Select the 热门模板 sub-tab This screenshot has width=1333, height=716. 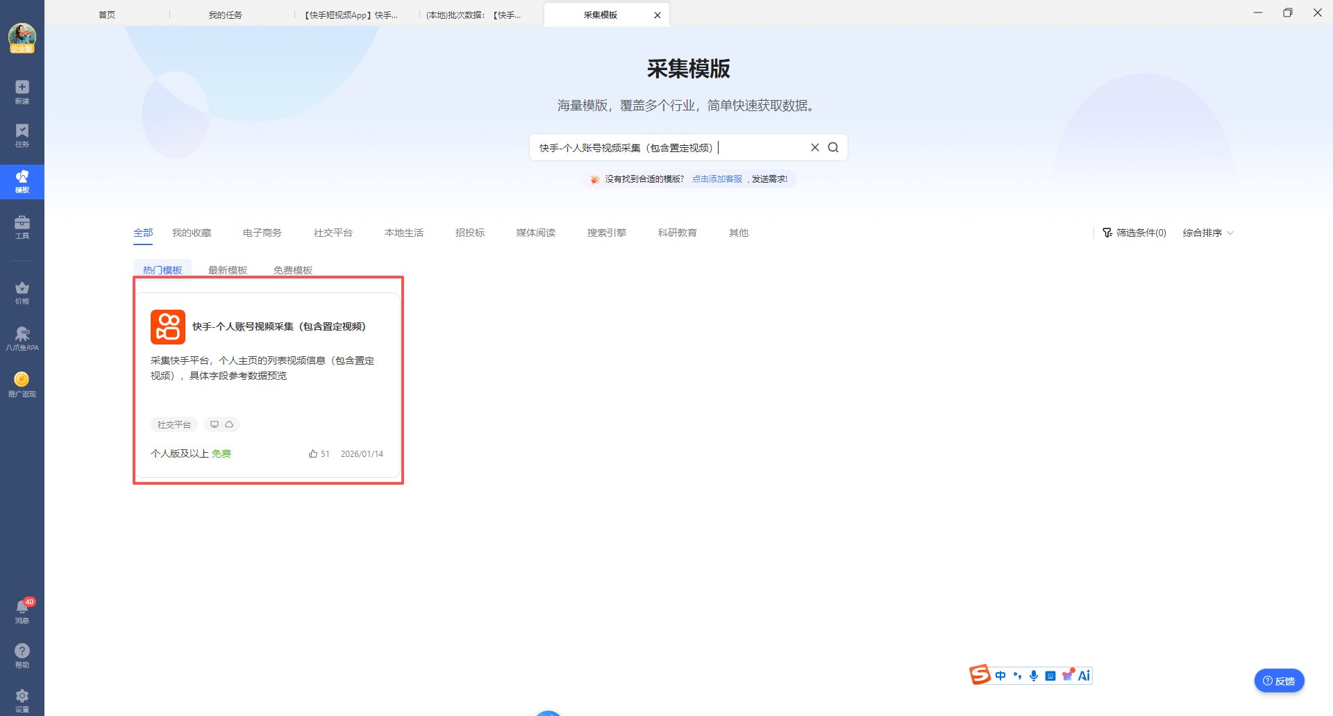[162, 269]
